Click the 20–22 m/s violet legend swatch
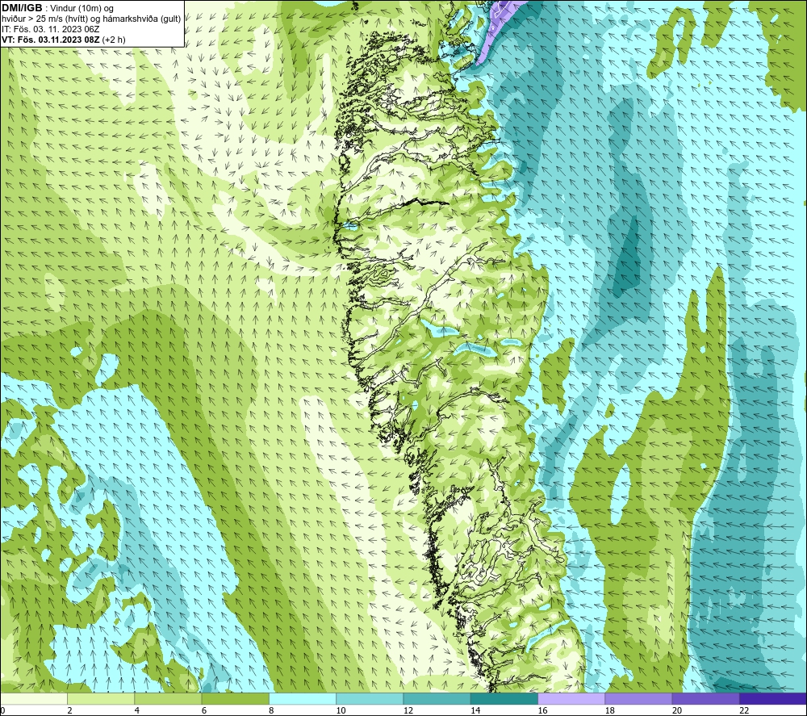807x716 pixels. click(x=705, y=698)
